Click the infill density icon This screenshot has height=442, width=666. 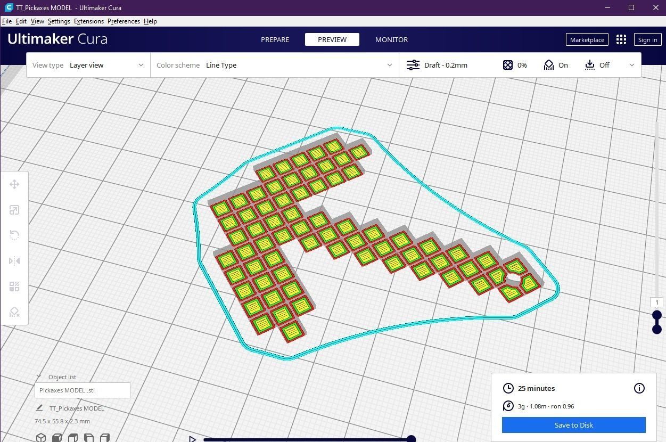pyautogui.click(x=508, y=65)
